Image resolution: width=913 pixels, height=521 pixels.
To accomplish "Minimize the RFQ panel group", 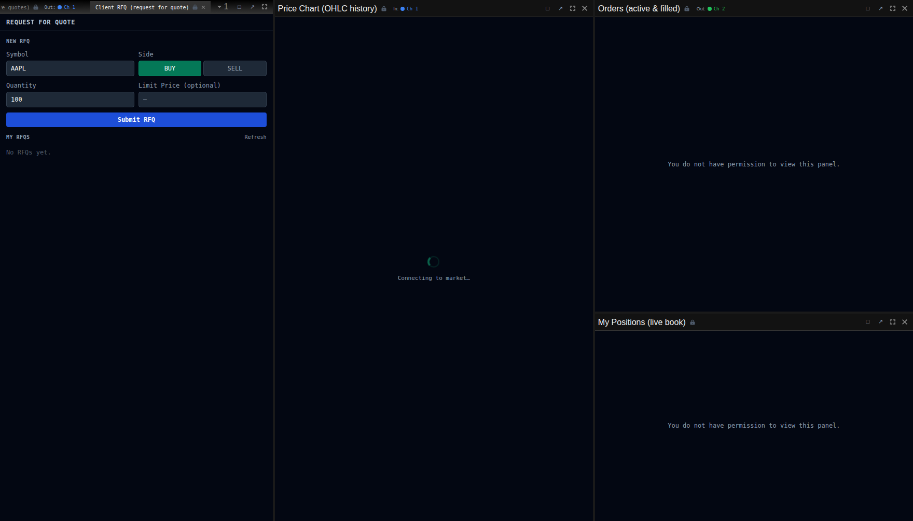I will point(239,7).
